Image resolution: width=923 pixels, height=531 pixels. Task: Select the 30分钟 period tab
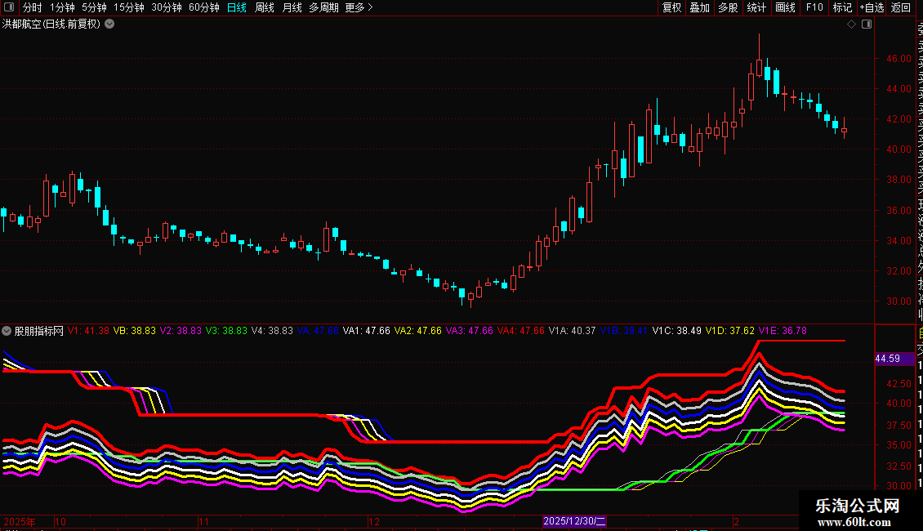[167, 7]
